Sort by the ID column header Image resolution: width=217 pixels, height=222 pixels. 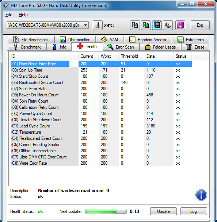(43, 56)
